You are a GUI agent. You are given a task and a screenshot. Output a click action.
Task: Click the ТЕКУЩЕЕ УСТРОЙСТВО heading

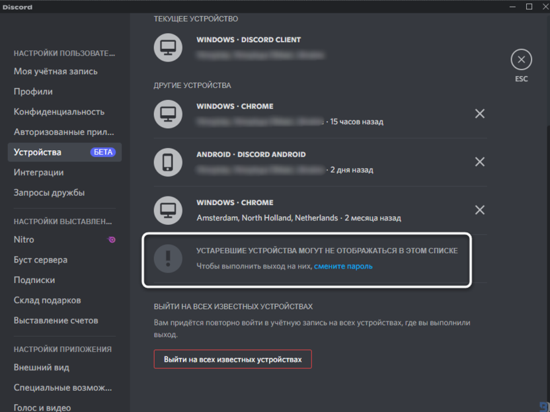[x=196, y=19]
